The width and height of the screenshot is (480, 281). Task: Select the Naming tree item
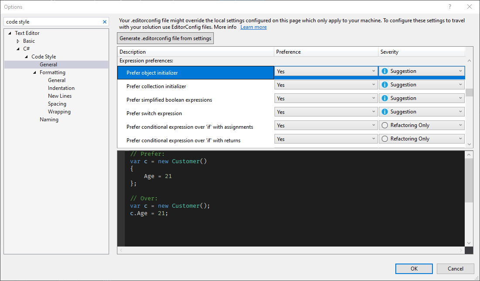tap(49, 119)
